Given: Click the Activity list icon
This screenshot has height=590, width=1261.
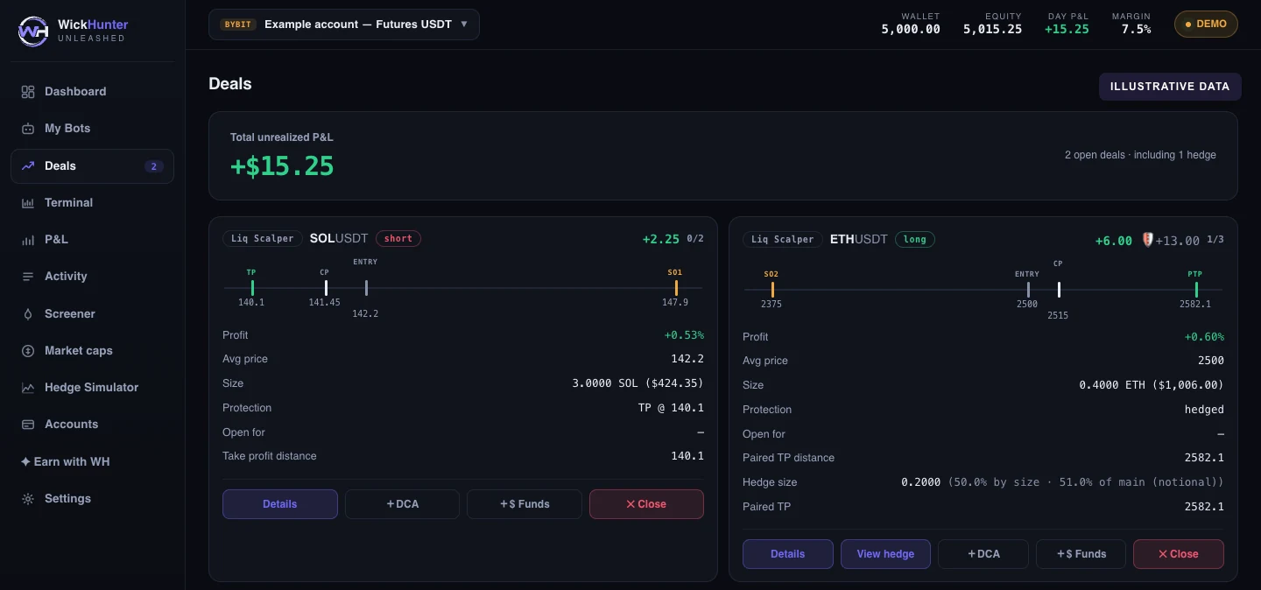Looking at the screenshot, I should coord(28,277).
